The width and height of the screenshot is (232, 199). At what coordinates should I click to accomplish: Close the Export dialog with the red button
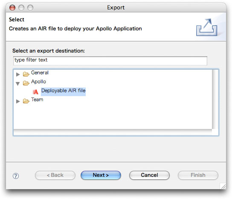coord(12,8)
